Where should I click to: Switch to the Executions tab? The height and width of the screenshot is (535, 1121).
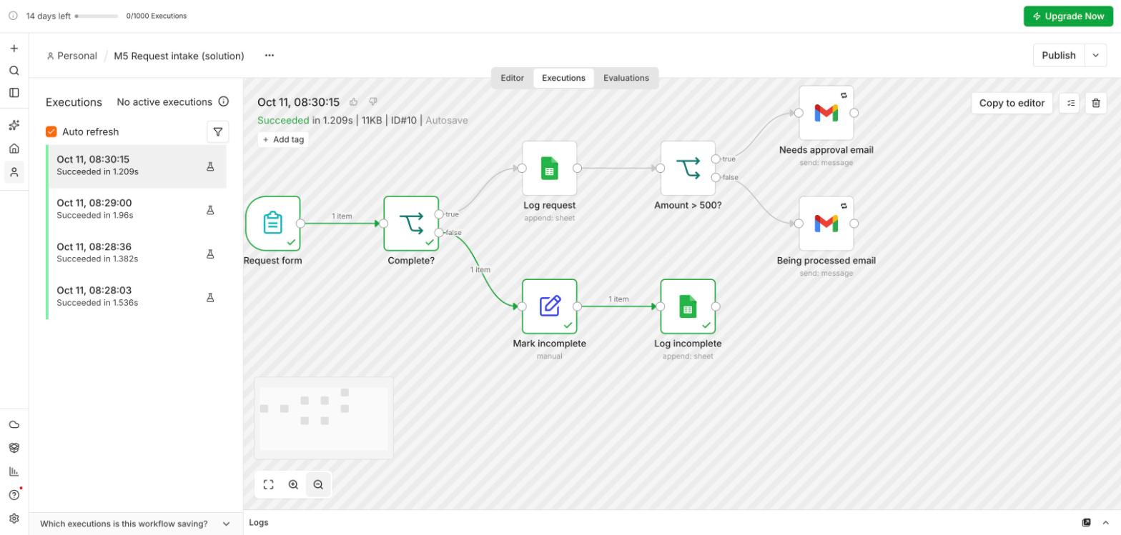click(563, 78)
